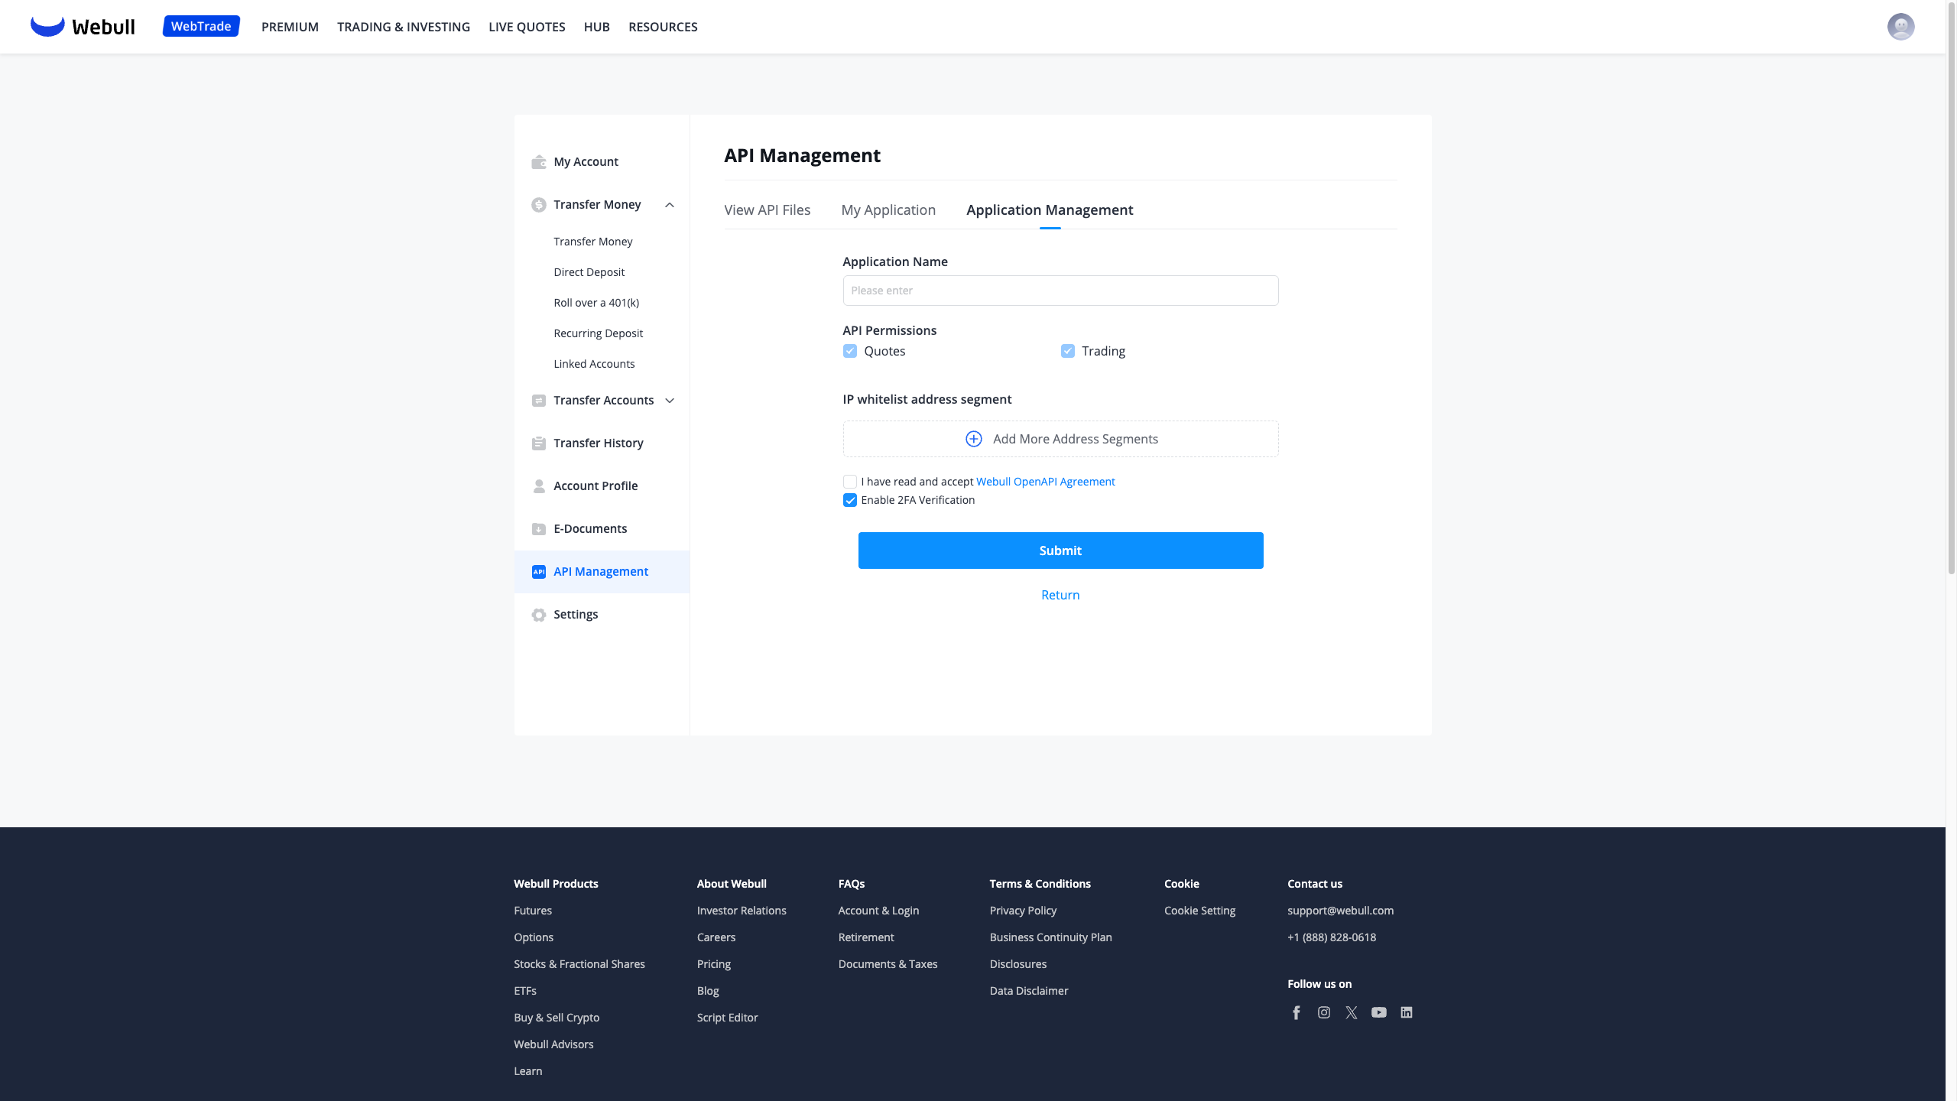
Task: Open Webull's LinkedIn page icon
Action: click(1406, 1012)
